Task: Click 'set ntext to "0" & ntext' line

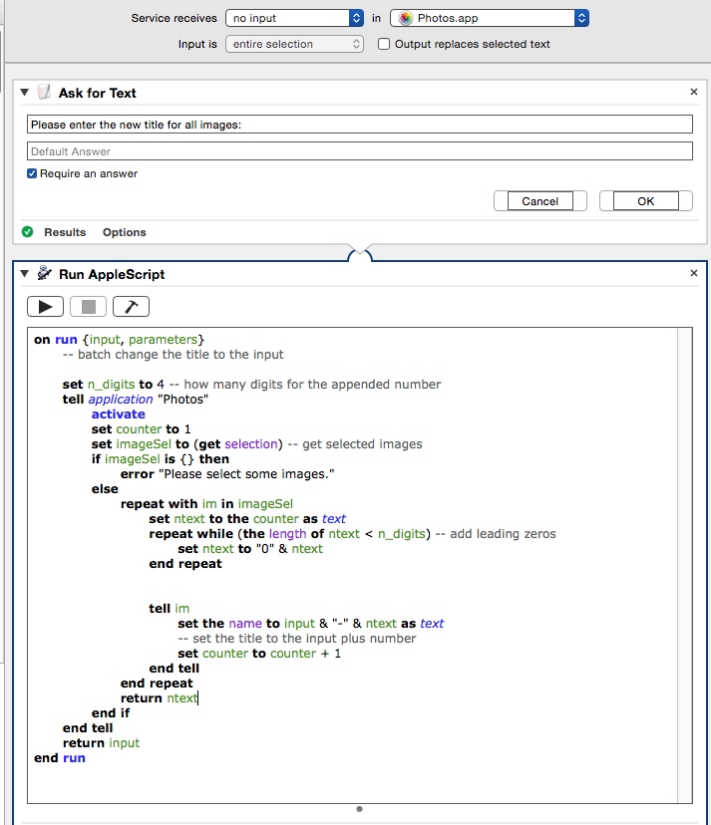Action: 250,549
